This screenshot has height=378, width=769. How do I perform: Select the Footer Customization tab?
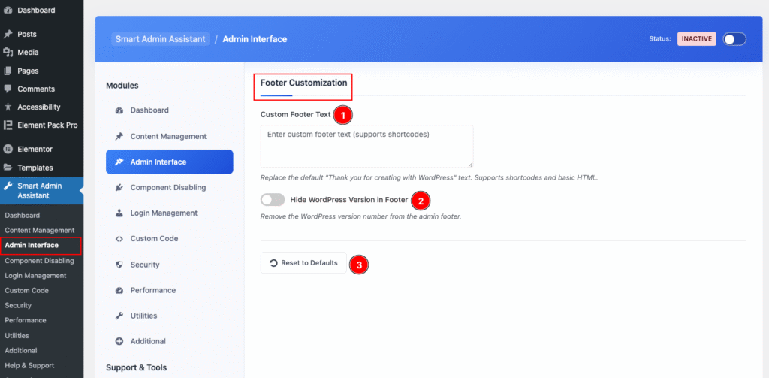coord(303,83)
